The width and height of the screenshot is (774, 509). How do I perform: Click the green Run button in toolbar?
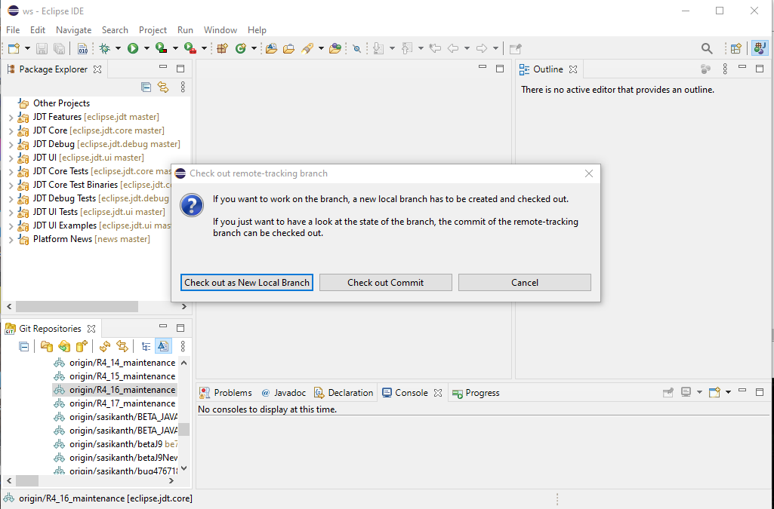coord(133,48)
